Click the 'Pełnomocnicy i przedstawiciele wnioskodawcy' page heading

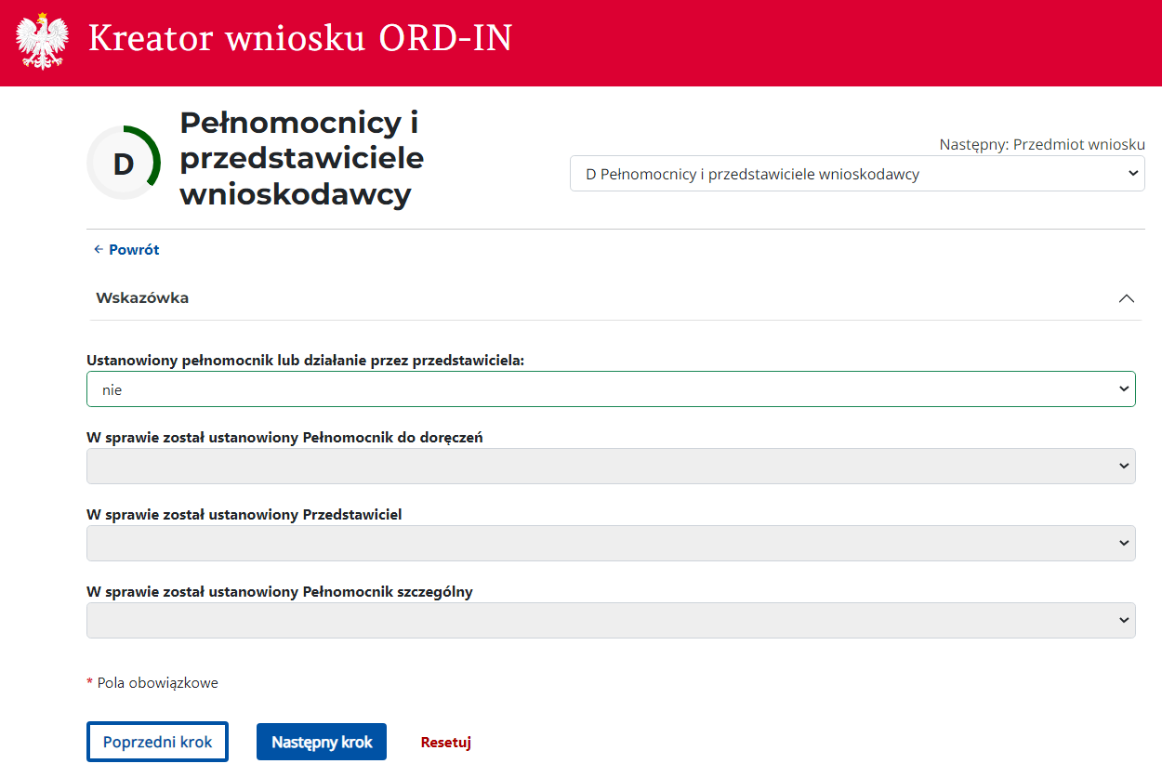(x=301, y=158)
